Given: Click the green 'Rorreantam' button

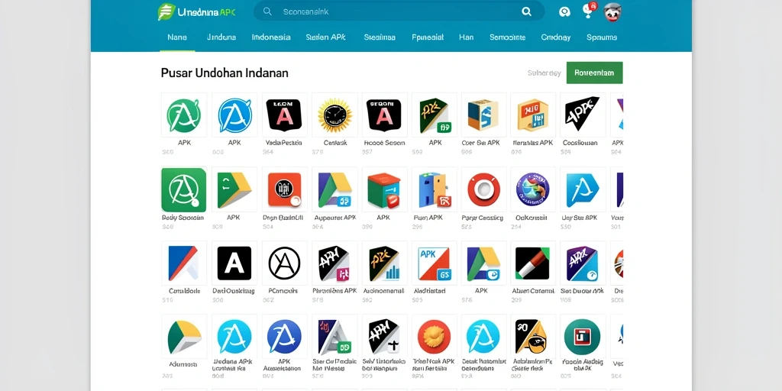Looking at the screenshot, I should coord(594,73).
